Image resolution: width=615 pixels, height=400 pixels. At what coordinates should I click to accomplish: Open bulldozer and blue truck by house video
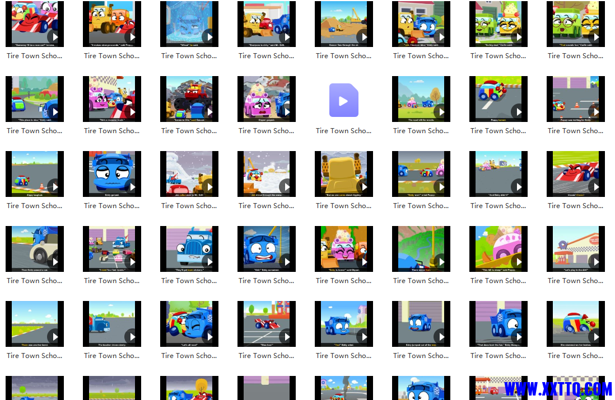point(421,24)
